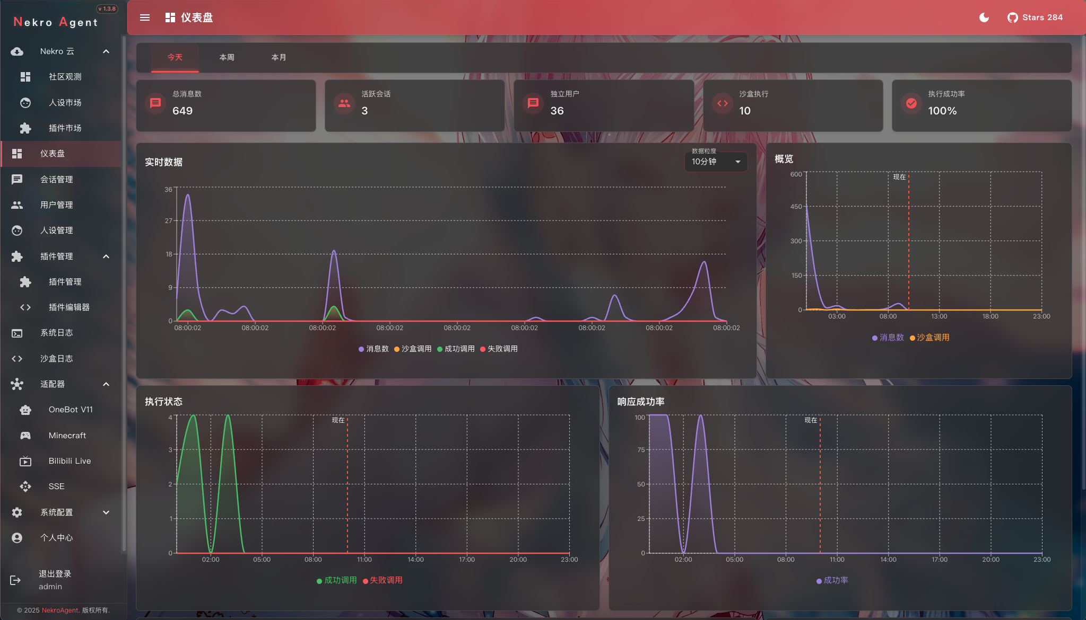Open Minecraft adapter page
This screenshot has height=620, width=1086.
(67, 435)
